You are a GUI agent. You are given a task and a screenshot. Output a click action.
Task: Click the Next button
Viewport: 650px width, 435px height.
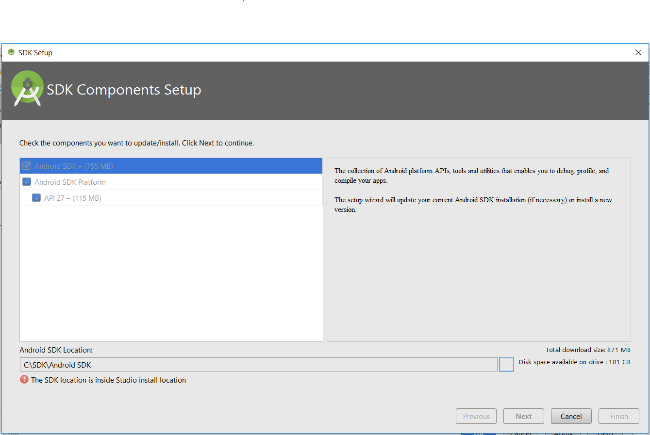524,416
